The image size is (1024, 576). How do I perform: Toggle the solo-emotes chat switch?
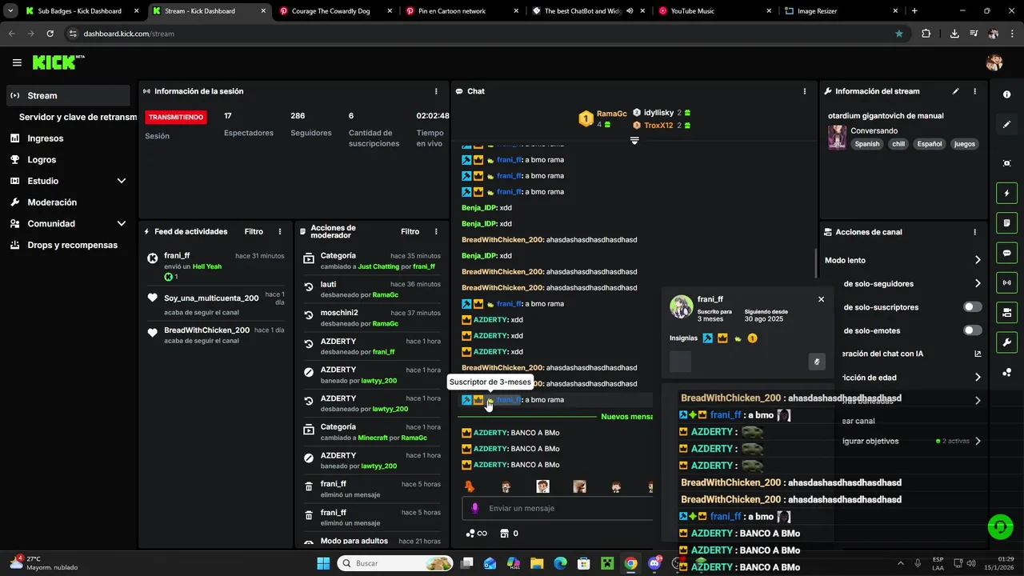pyautogui.click(x=972, y=330)
